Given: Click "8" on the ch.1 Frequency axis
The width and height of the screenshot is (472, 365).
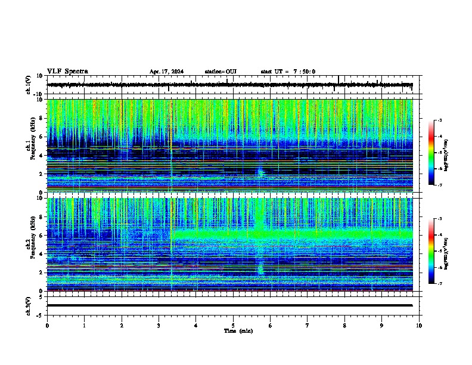Looking at the screenshot, I should (x=41, y=118).
